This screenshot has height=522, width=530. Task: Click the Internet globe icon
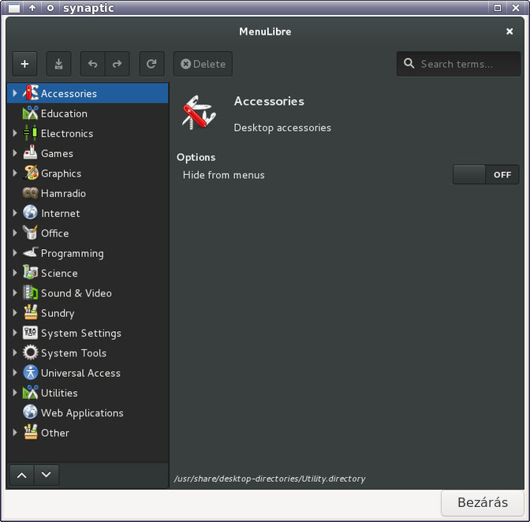pos(31,213)
